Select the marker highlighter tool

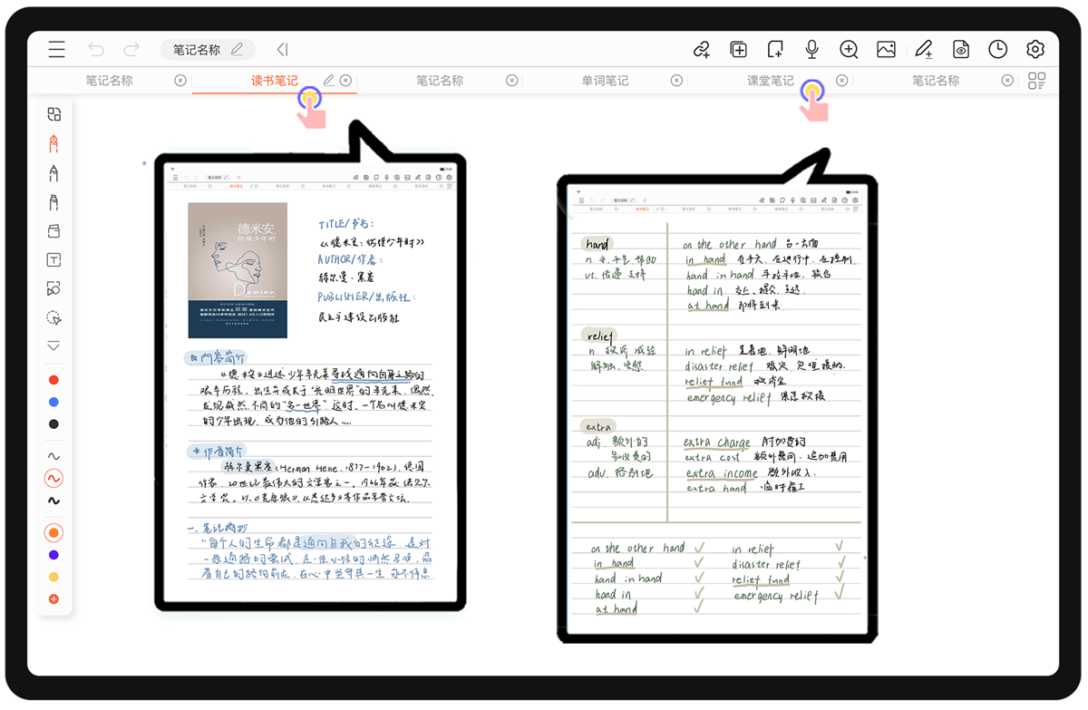pyautogui.click(x=53, y=202)
